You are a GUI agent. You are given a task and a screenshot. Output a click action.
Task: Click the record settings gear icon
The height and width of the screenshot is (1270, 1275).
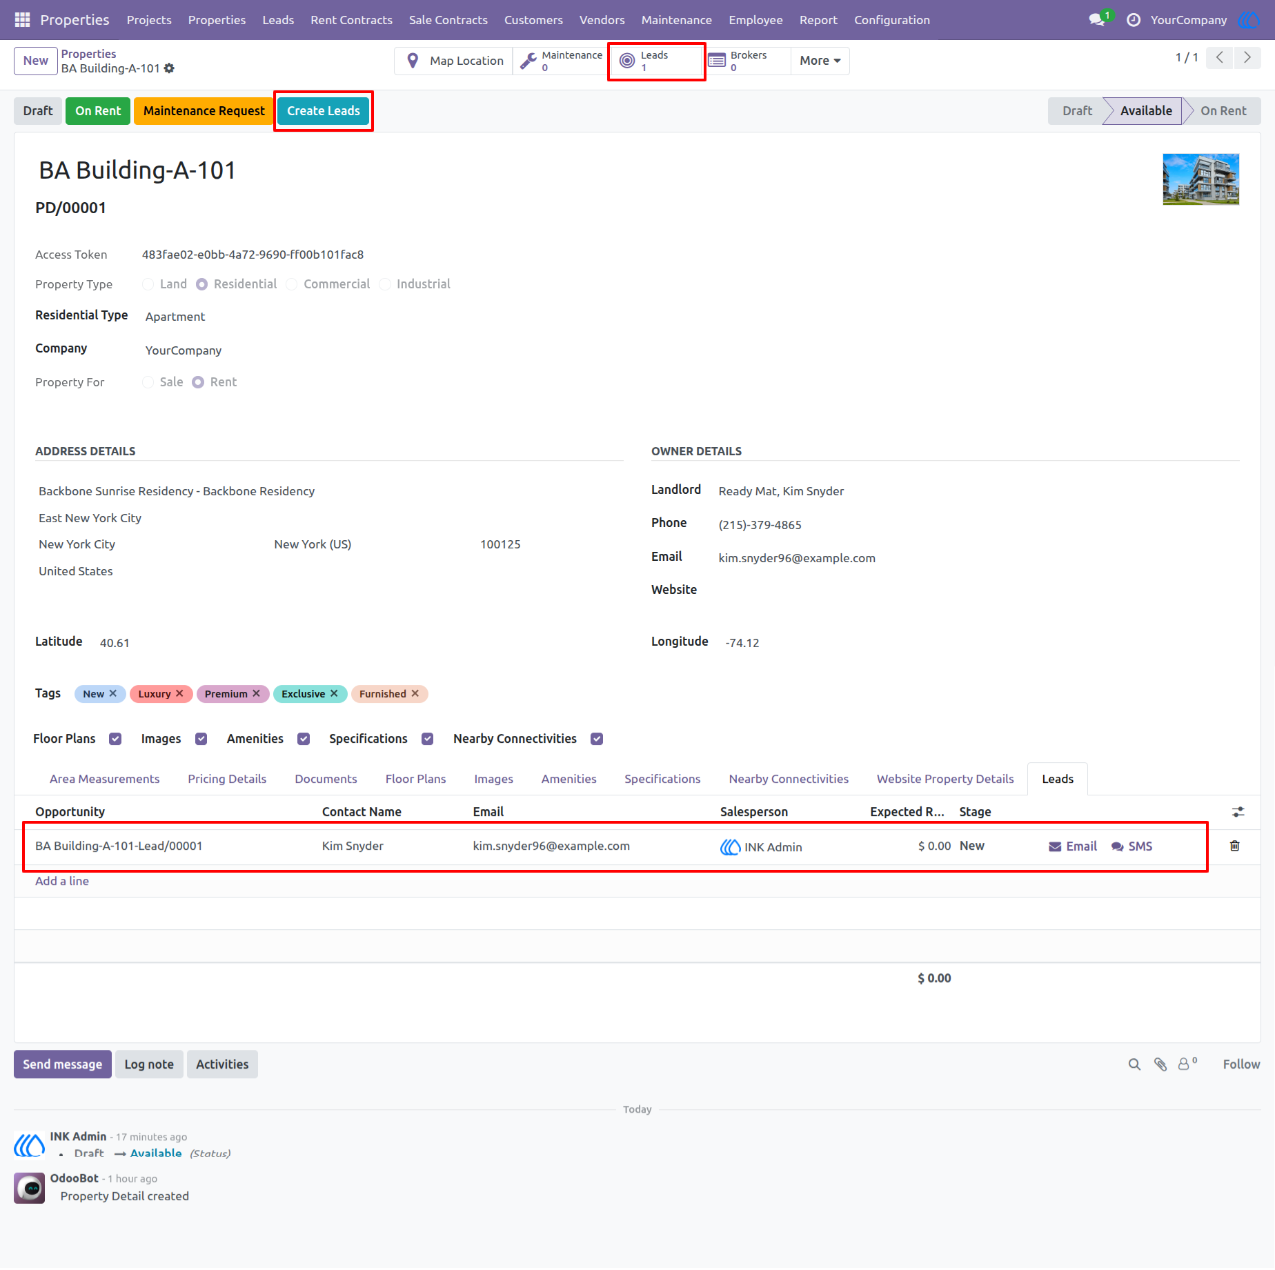point(170,68)
